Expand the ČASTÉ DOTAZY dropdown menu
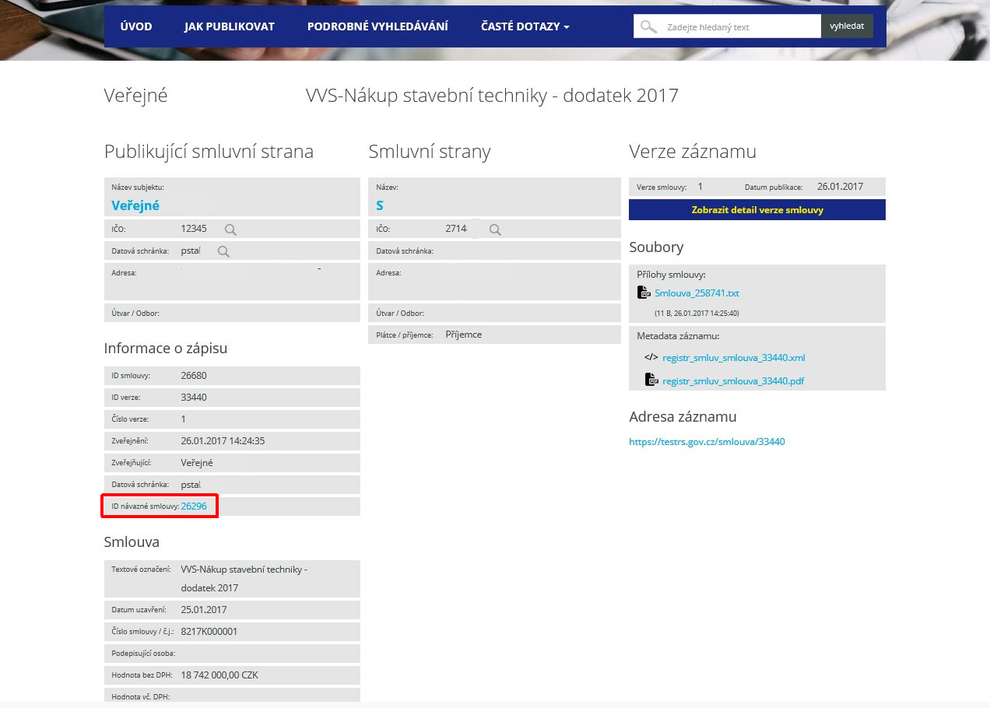Image resolution: width=990 pixels, height=708 pixels. 525,26
